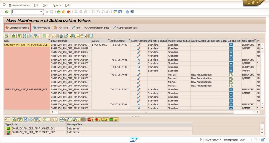
Task: Open the Views dropdown in message log toolbar
Action: click(x=68, y=120)
